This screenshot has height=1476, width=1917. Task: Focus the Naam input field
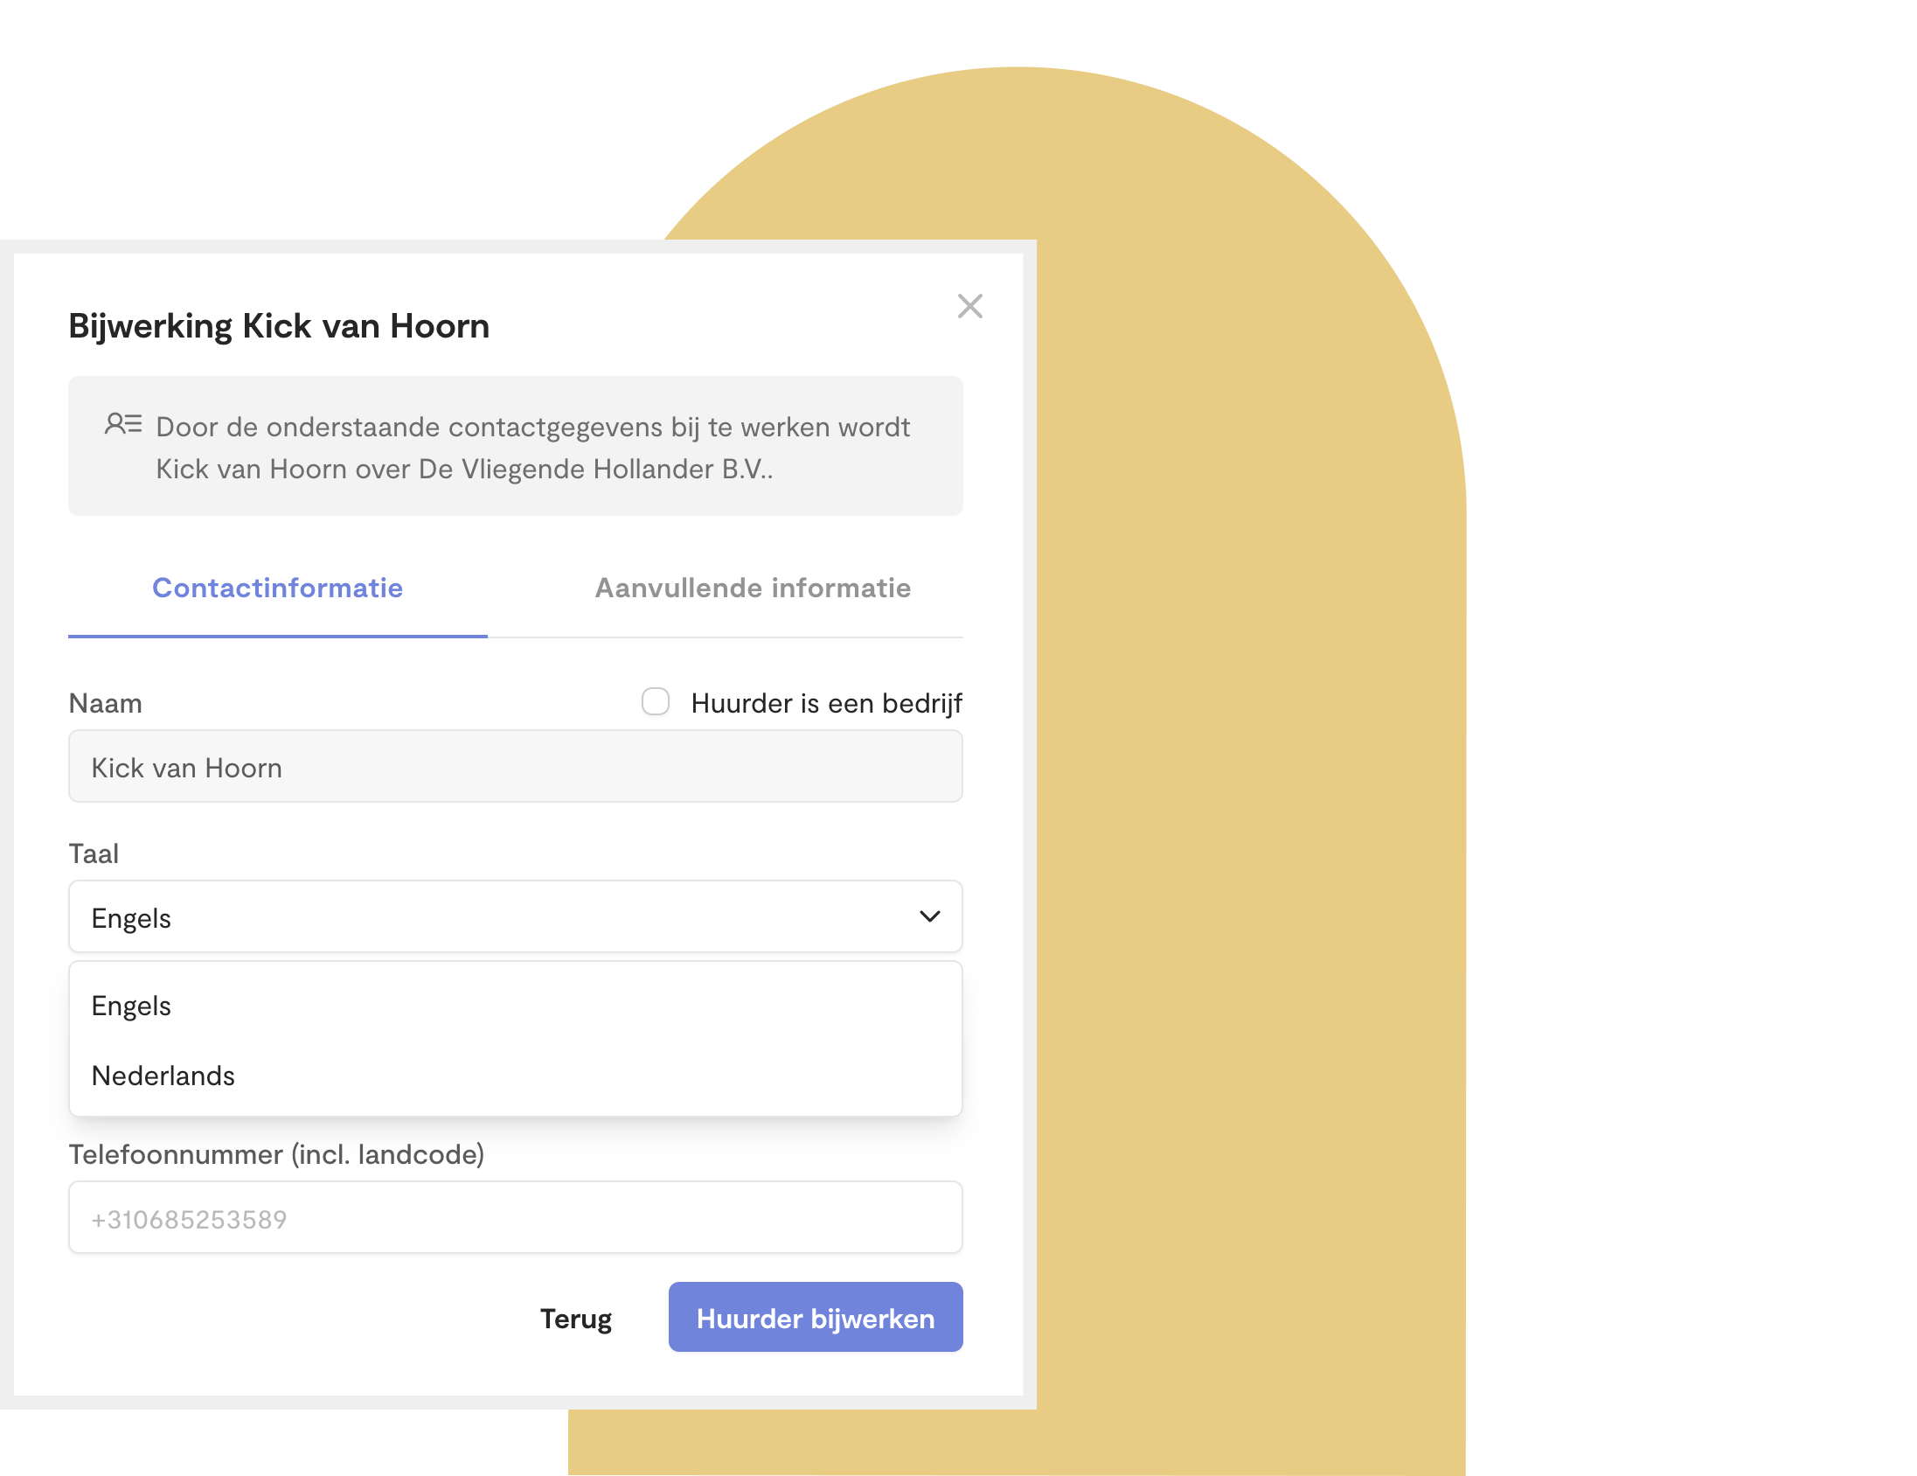pos(516,767)
